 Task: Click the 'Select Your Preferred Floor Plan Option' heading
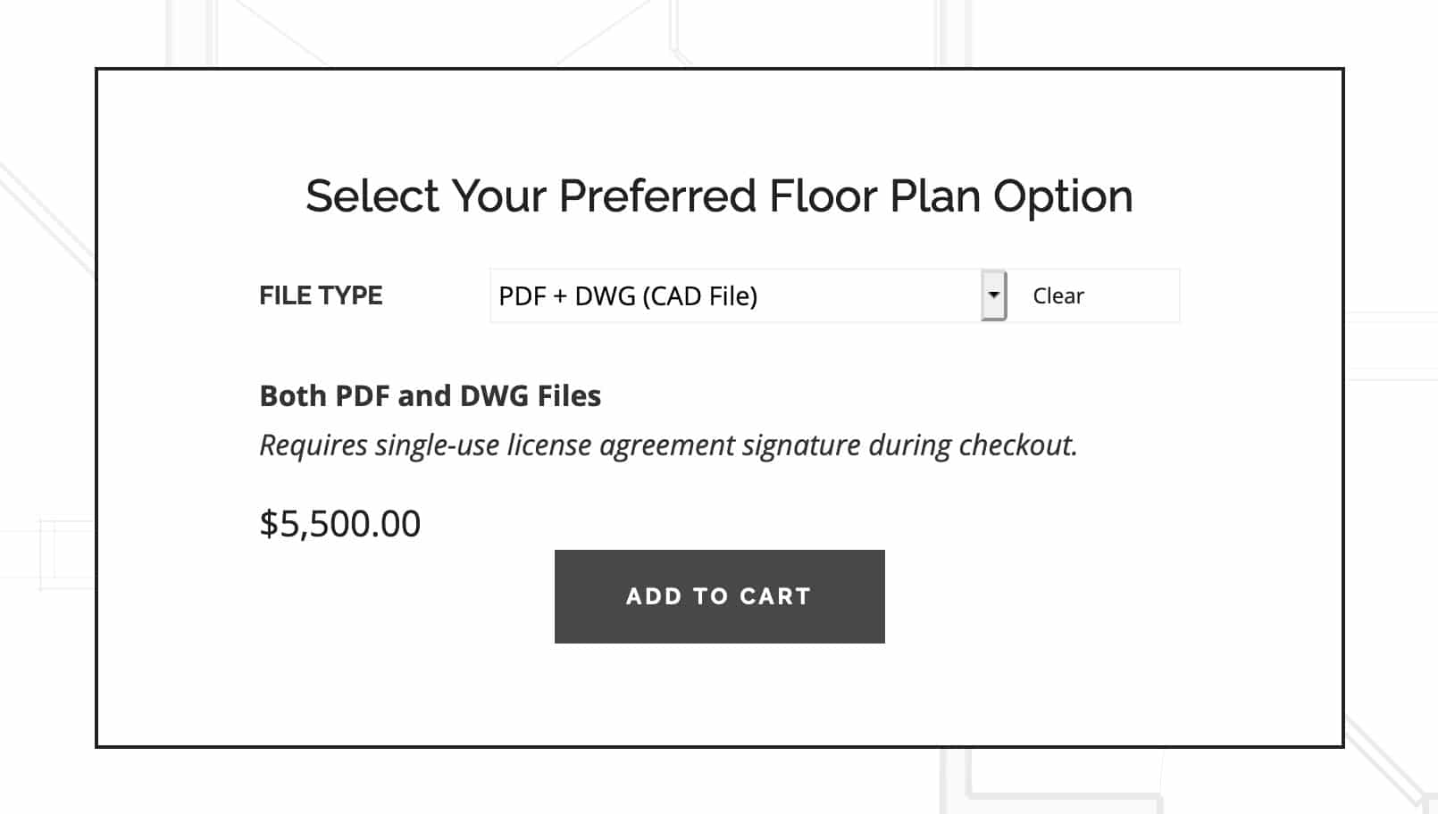coord(719,196)
